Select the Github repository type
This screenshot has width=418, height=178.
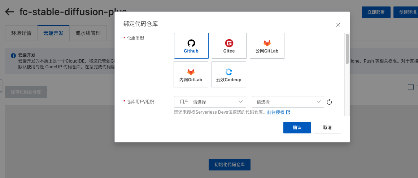pos(191,46)
